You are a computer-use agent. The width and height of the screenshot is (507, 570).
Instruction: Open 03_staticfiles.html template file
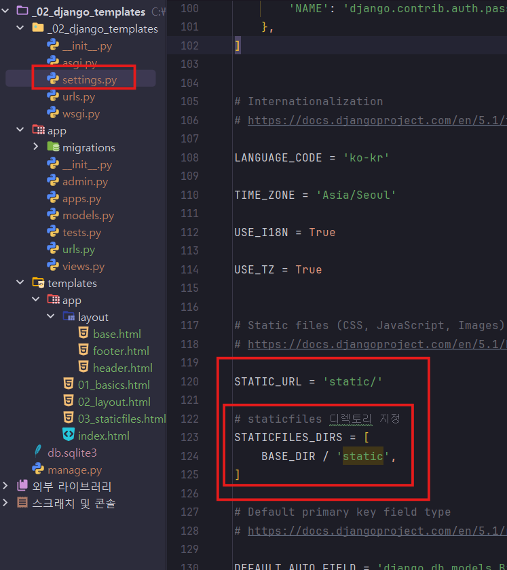click(x=122, y=419)
